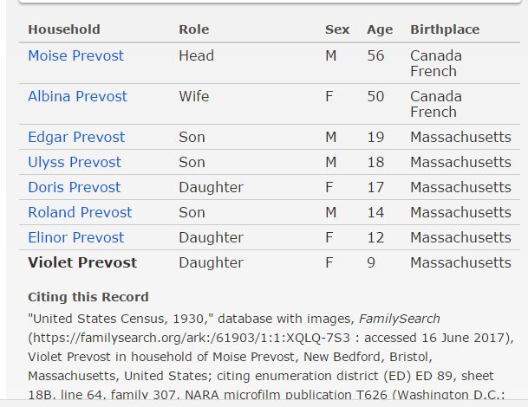Open the Edgar Prevost record link
This screenshot has width=528, height=407.
coord(76,137)
